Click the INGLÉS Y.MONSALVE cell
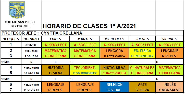The image size is (185, 94). [x=169, y=87]
